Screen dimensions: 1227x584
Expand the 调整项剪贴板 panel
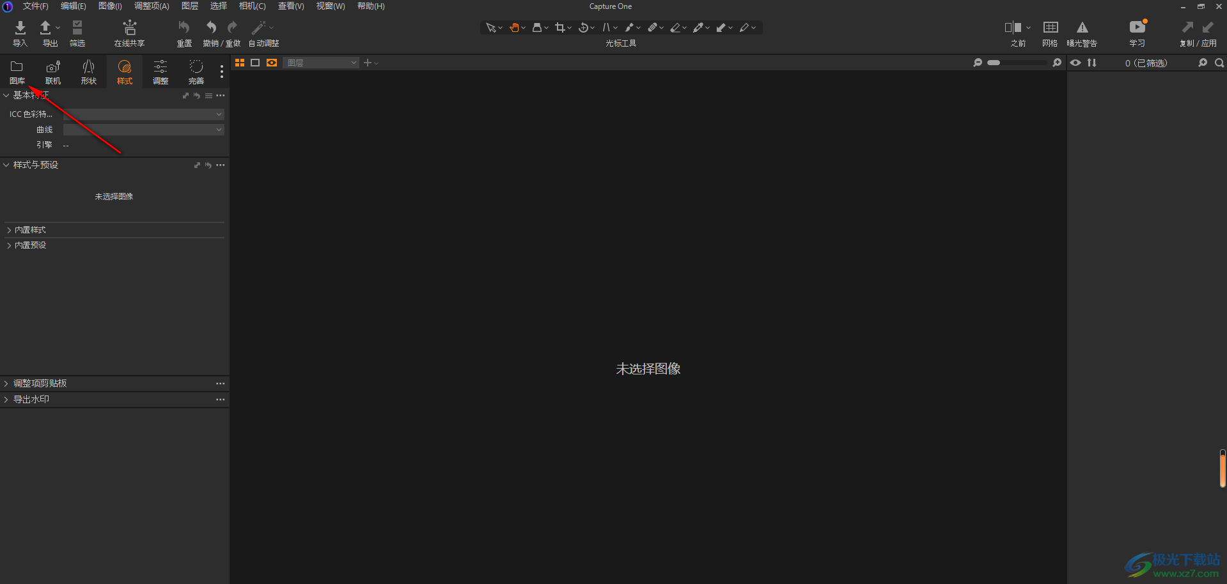click(x=40, y=383)
